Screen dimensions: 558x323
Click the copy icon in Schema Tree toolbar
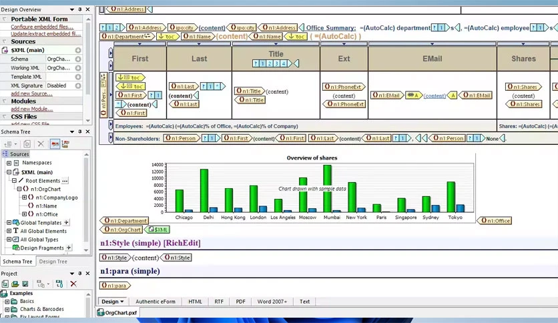(27, 143)
